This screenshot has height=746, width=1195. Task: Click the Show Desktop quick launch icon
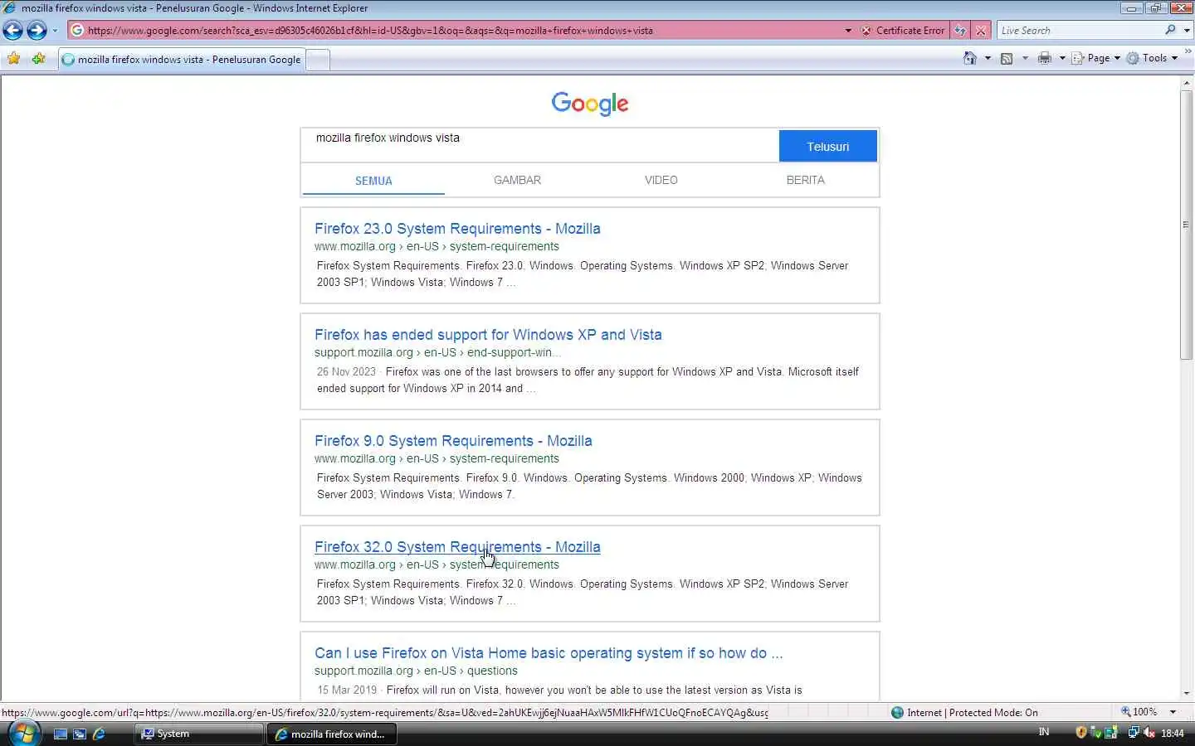[x=60, y=734]
